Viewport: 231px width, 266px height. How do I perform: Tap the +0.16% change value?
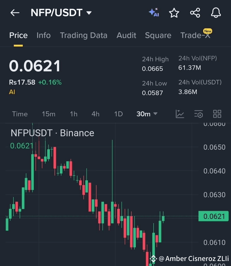[50, 82]
